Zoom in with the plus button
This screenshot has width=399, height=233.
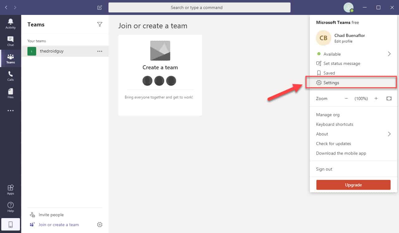[x=376, y=98]
